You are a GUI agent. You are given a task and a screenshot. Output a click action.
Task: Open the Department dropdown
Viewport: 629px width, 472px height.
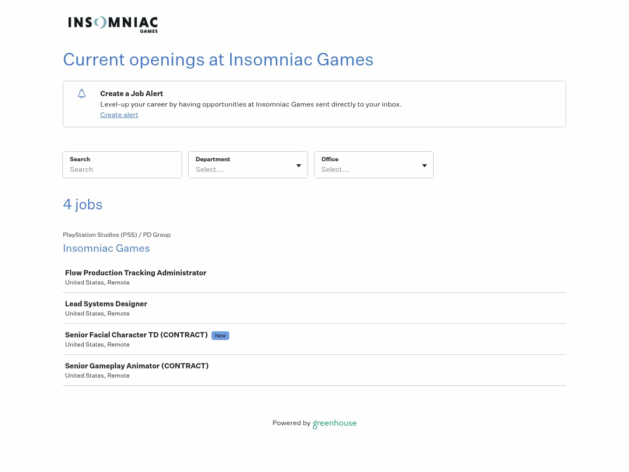point(248,165)
